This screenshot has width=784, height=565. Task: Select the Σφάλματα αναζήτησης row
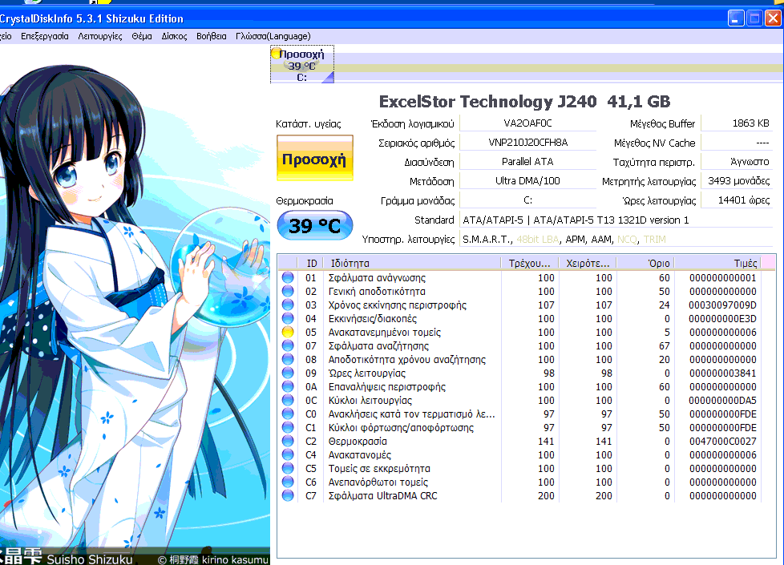[519, 345]
